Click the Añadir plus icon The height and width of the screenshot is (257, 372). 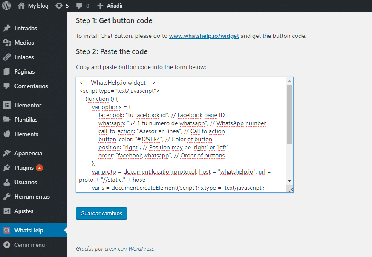point(100,6)
